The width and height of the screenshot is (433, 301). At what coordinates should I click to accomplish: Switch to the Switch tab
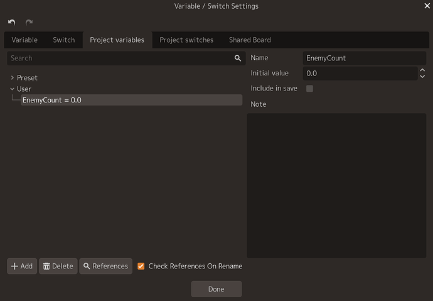pyautogui.click(x=64, y=40)
